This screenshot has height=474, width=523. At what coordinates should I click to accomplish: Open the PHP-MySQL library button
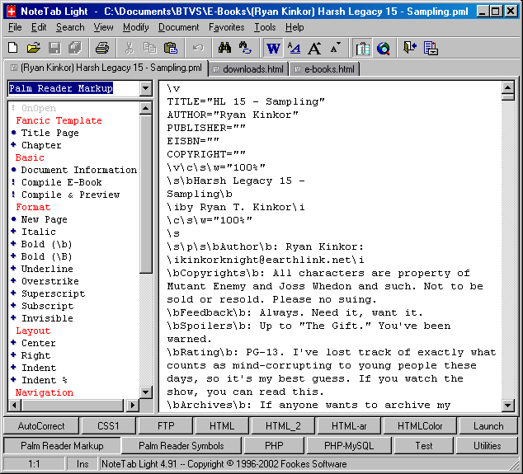click(349, 446)
